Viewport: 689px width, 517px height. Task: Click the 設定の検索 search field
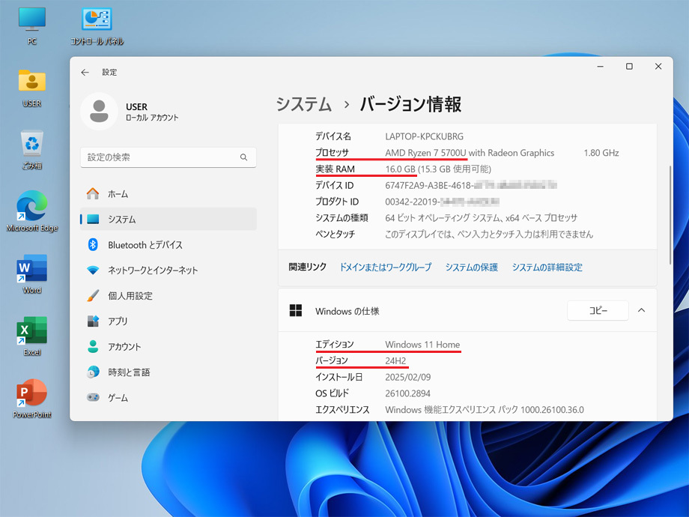point(169,157)
